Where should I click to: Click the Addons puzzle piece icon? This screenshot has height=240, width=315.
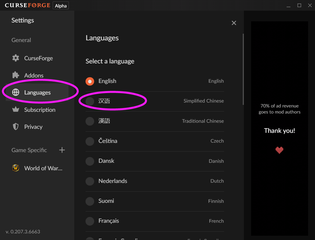click(x=16, y=75)
